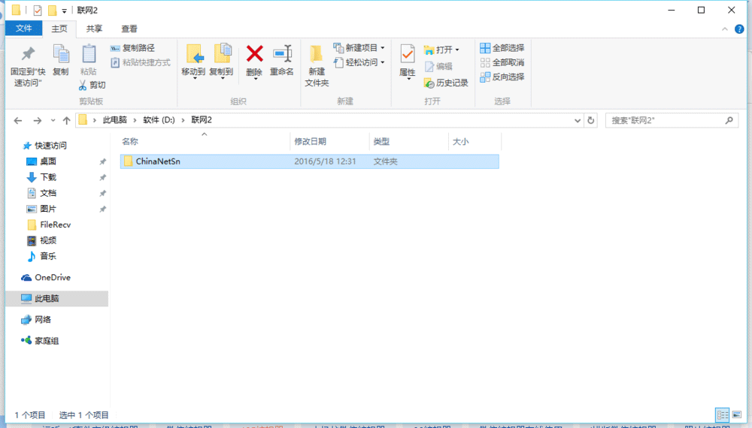Click the 剪切 scissors cut button
Image resolution: width=752 pixels, height=428 pixels.
[92, 85]
